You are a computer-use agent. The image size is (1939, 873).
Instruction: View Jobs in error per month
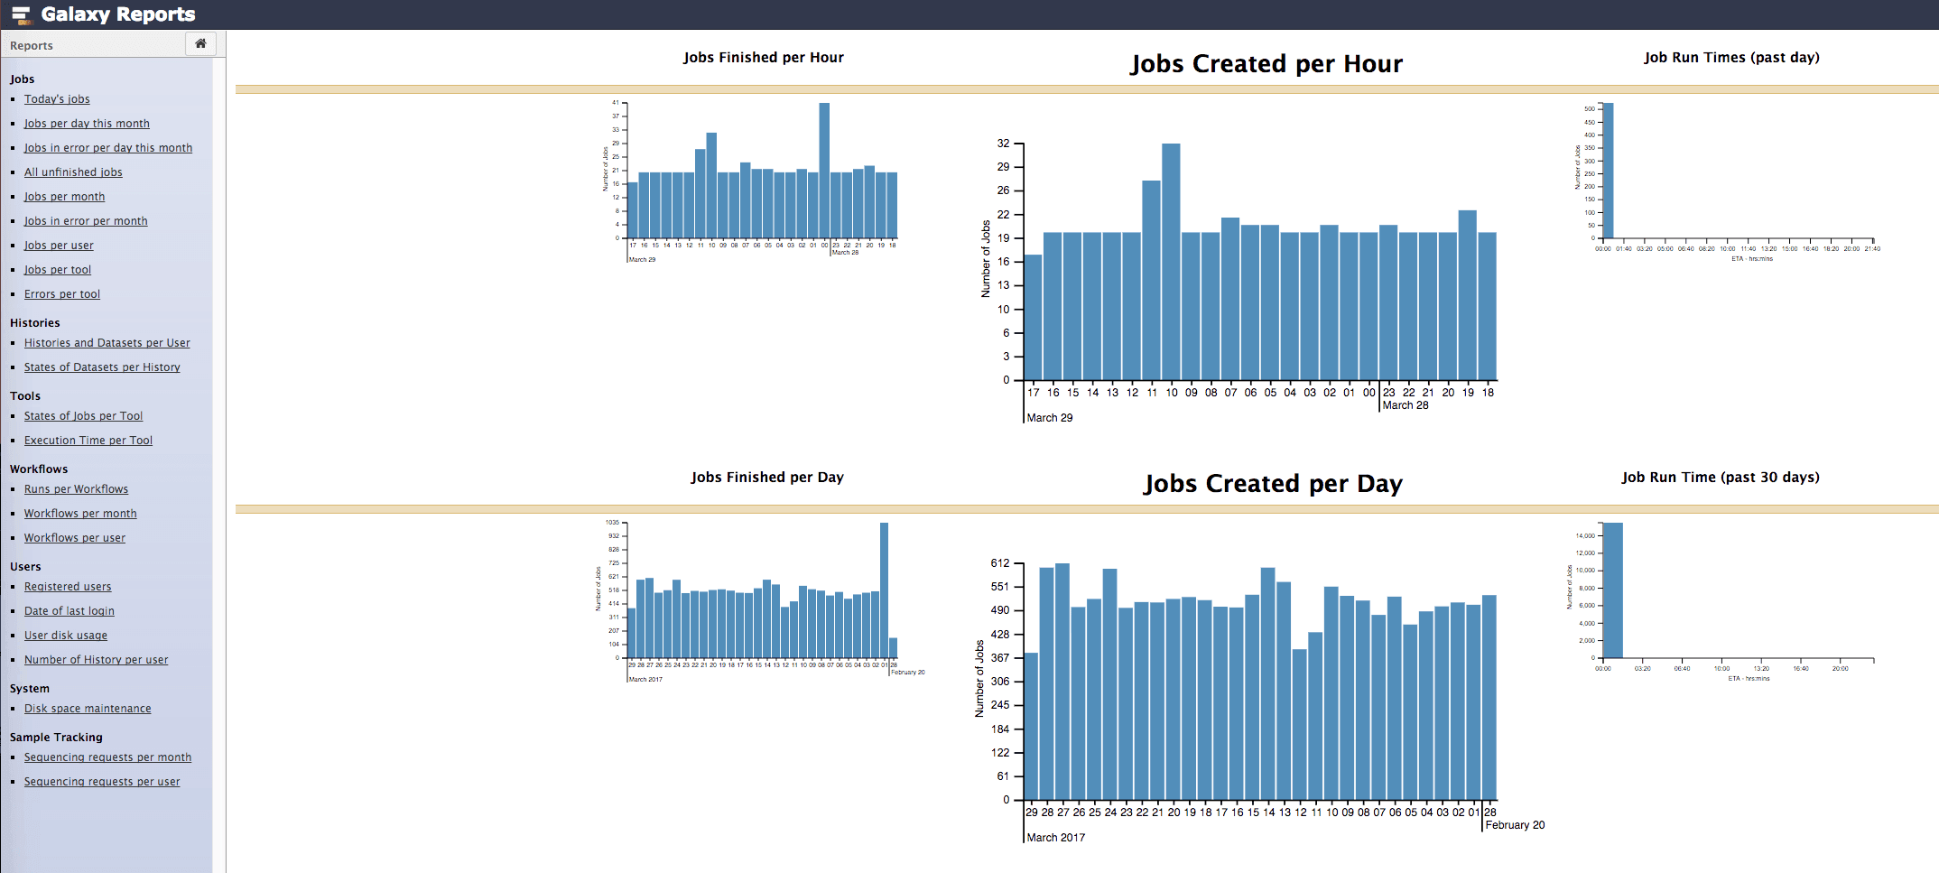click(86, 220)
